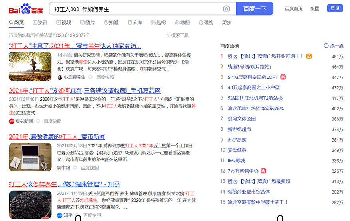The height and width of the screenshot is (221, 350).
Task: Open 搜索工具 filter
Action: point(178,35)
